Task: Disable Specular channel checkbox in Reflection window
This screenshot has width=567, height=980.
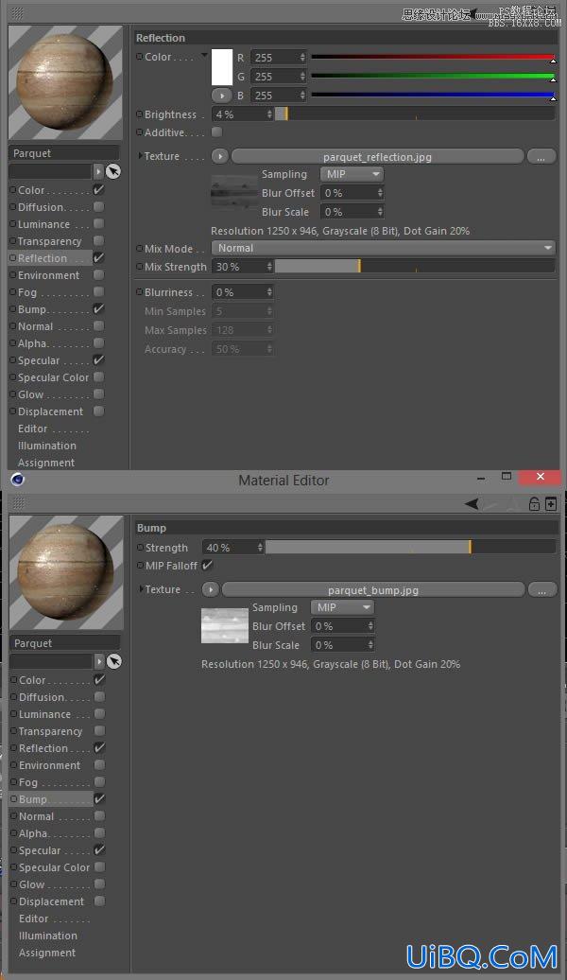Action: pos(98,360)
